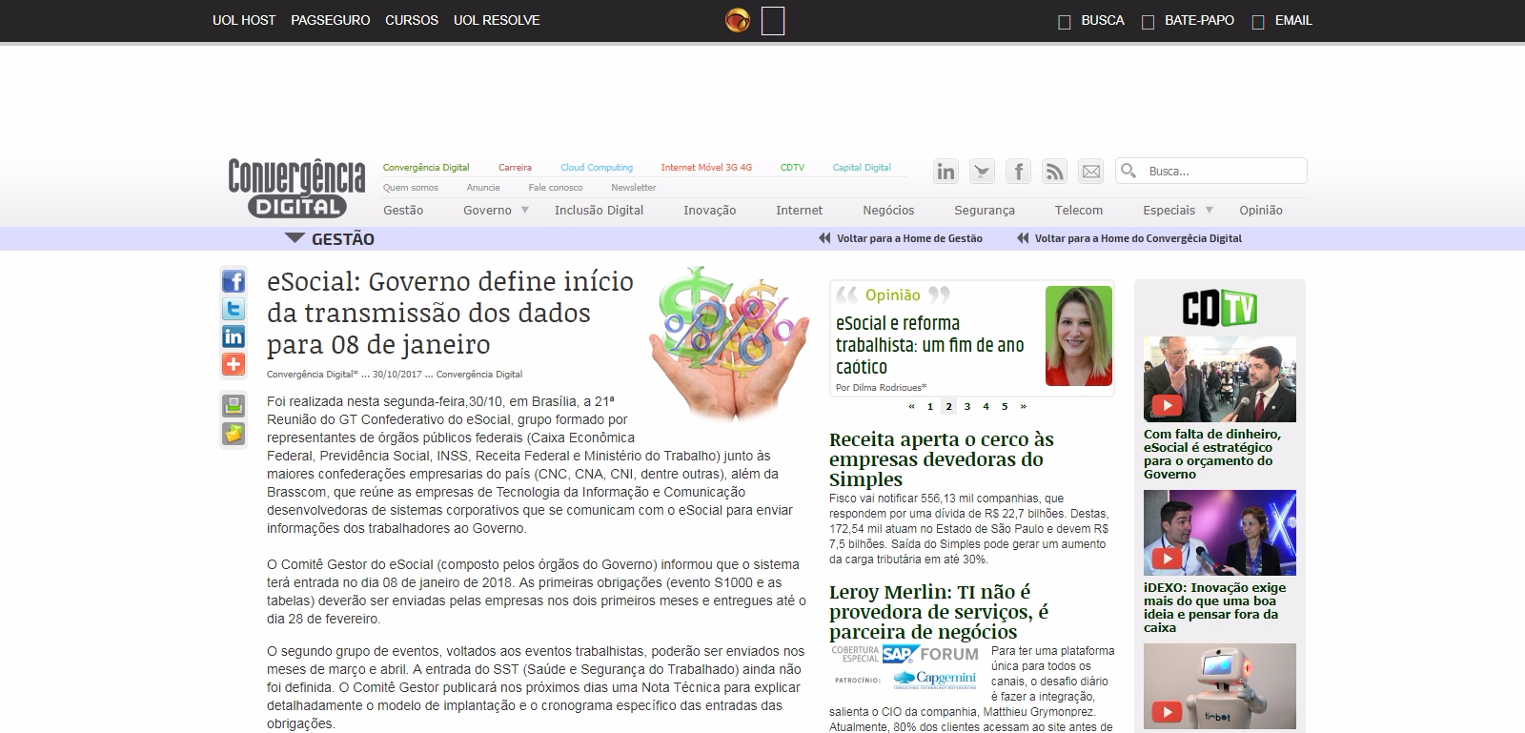Open the Fale conosco link
The width and height of the screenshot is (1525, 733).
click(556, 188)
